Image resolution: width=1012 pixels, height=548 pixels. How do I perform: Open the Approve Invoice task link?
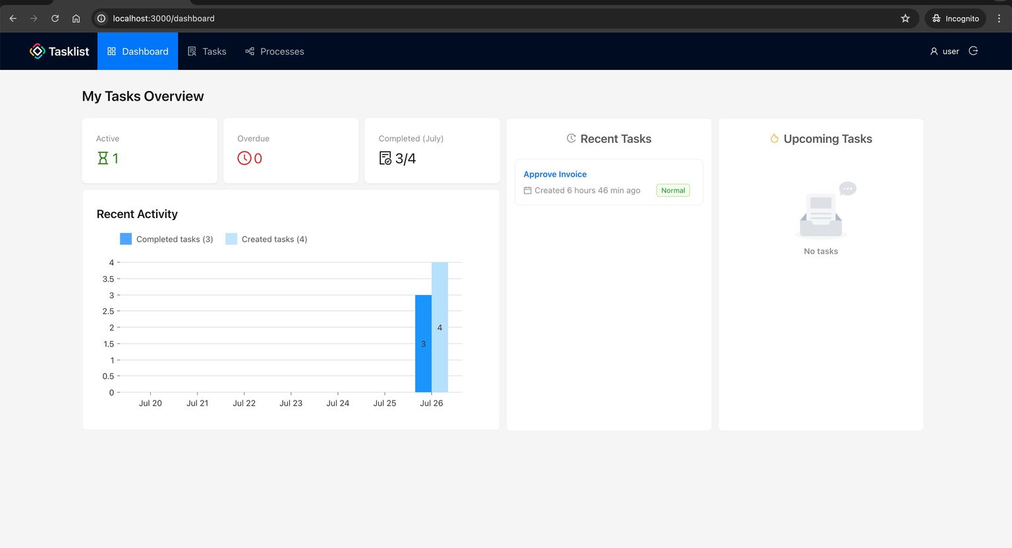click(555, 174)
